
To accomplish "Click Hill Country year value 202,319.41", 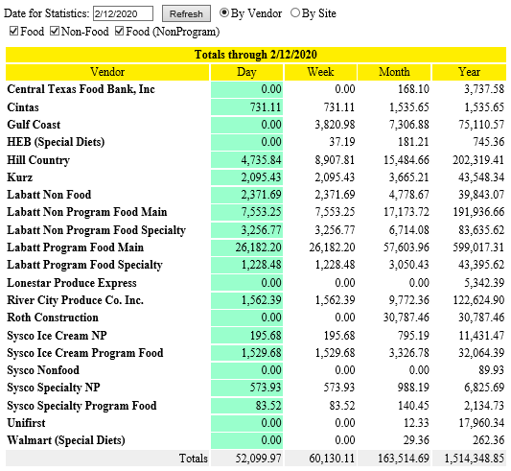I will 478,160.
